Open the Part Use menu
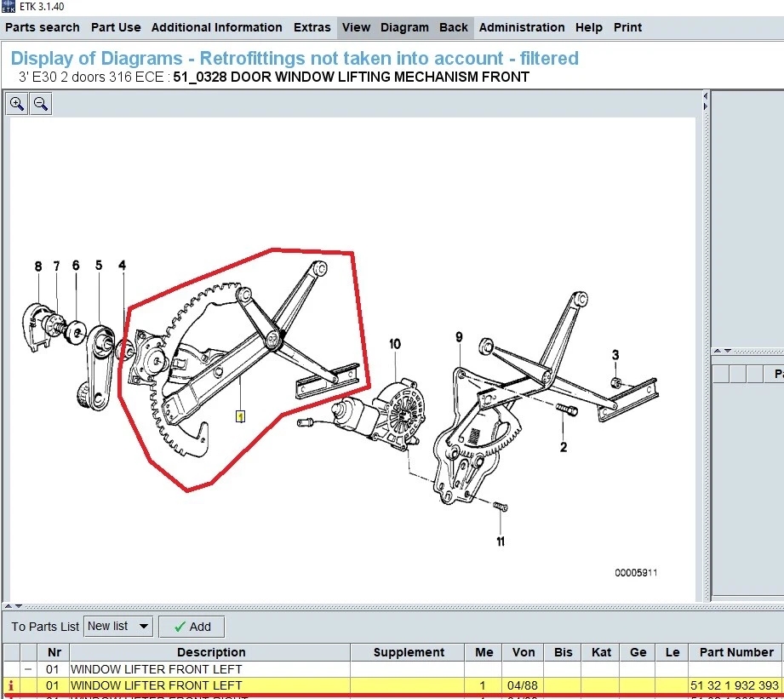 click(116, 27)
